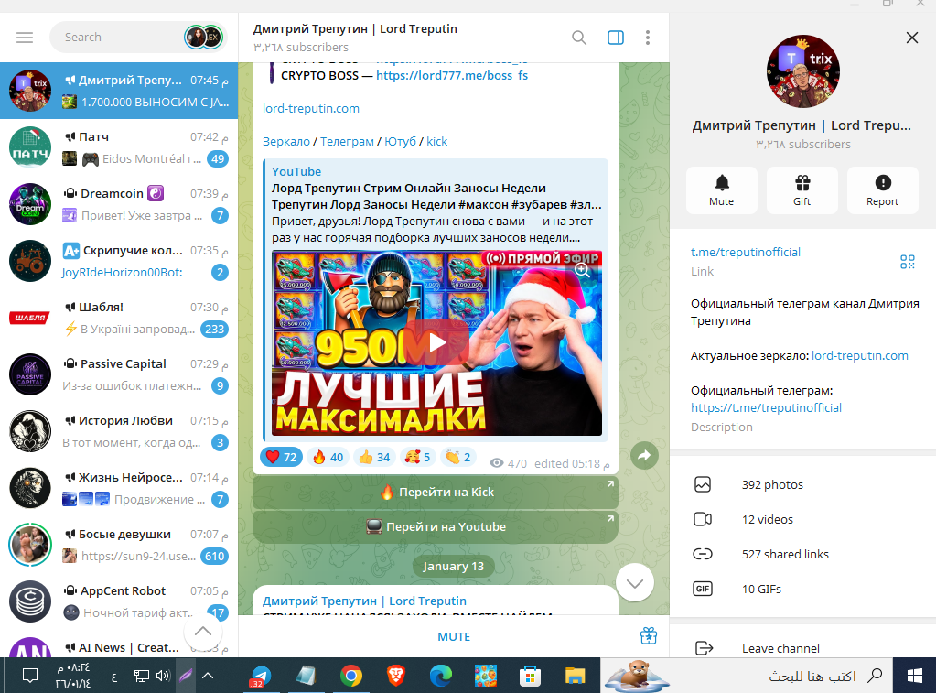
Task: Toggle the clapping reaction with 2
Action: [457, 457]
